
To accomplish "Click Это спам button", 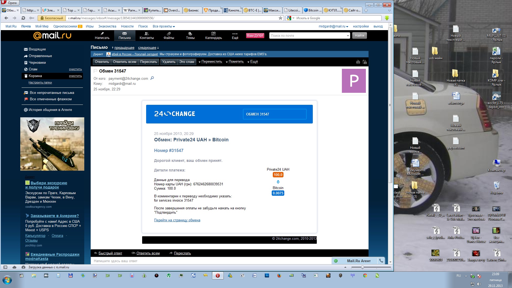I will (x=187, y=62).
